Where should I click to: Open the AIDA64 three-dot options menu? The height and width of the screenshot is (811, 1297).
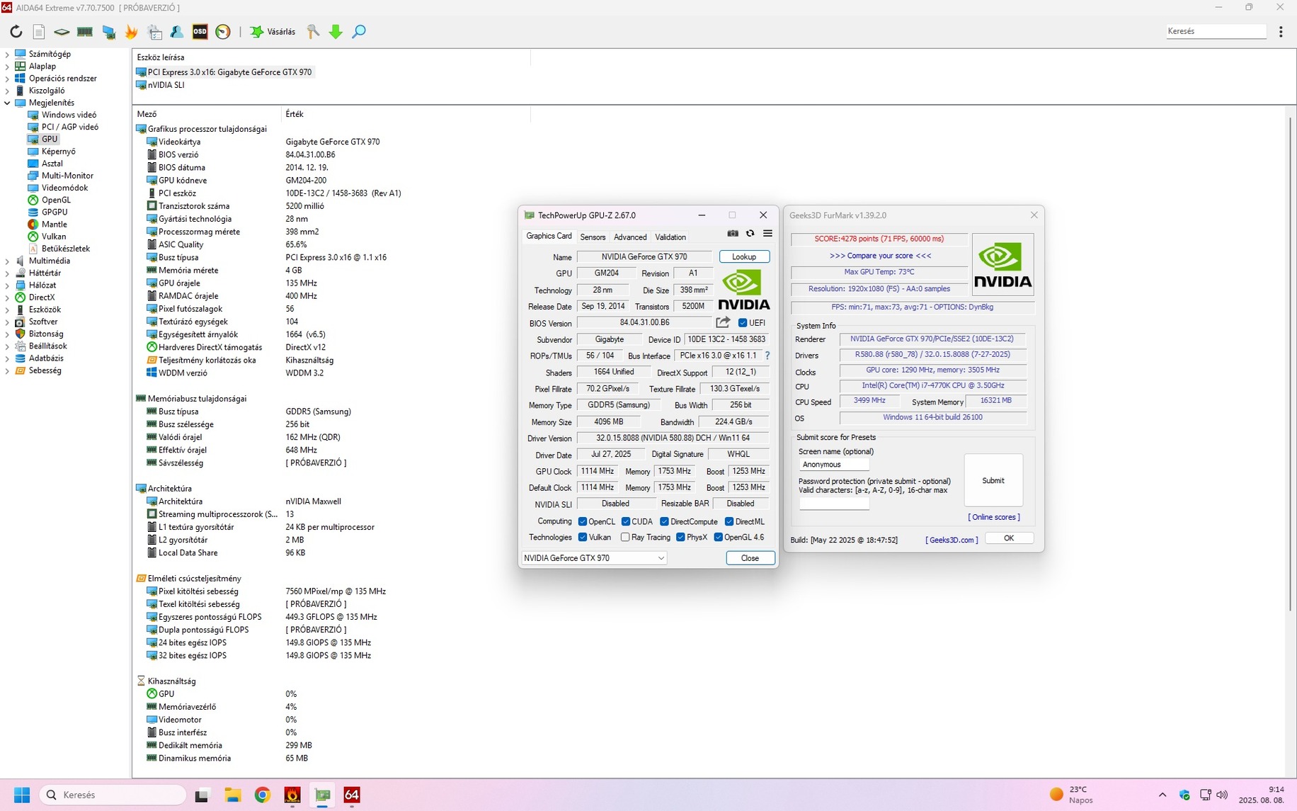[x=1281, y=32]
